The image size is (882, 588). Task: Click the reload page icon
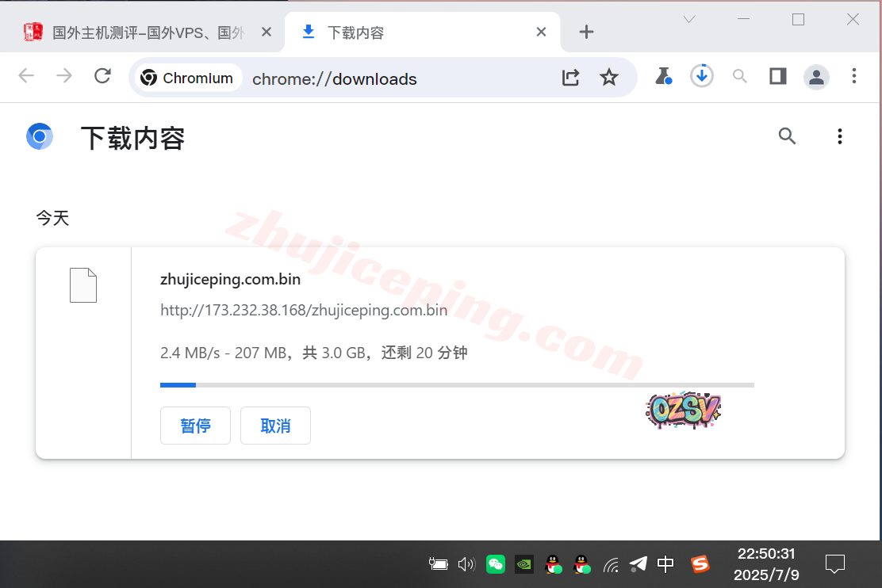tap(102, 76)
